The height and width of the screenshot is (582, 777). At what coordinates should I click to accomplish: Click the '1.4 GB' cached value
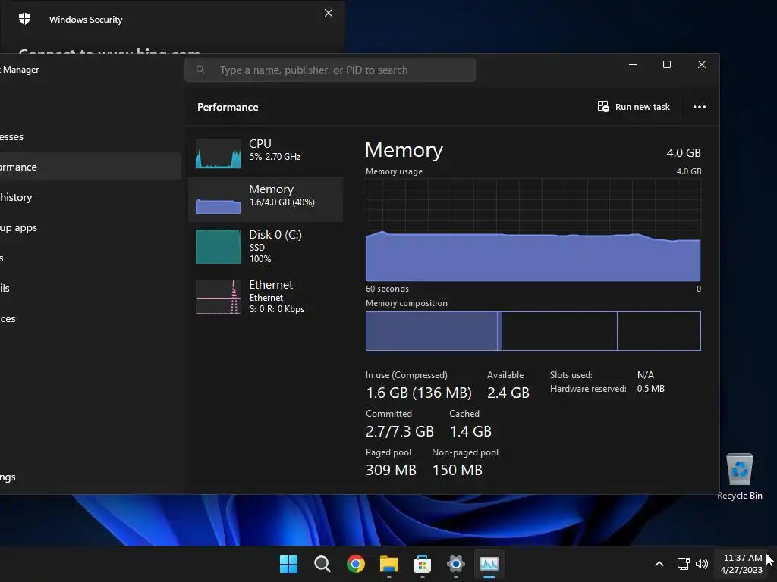(x=470, y=431)
